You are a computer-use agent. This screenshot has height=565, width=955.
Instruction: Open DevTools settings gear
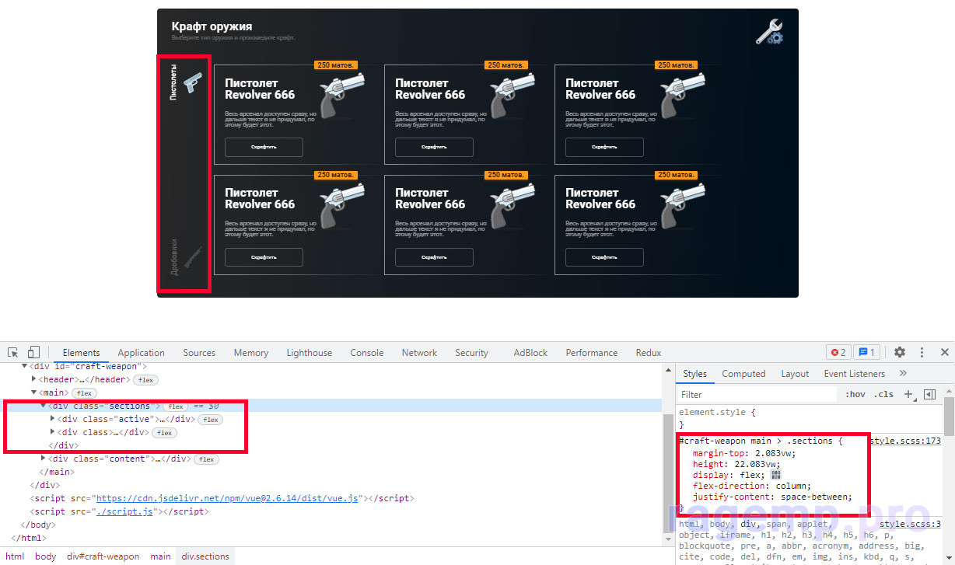[x=900, y=352]
